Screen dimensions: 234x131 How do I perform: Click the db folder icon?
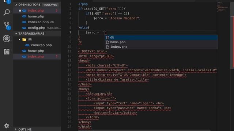click(x=24, y=39)
